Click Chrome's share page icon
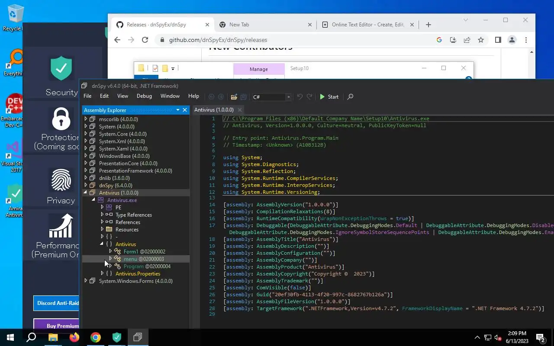The width and height of the screenshot is (554, 346). [467, 40]
